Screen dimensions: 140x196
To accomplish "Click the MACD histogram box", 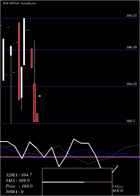I will tap(77, 182).
